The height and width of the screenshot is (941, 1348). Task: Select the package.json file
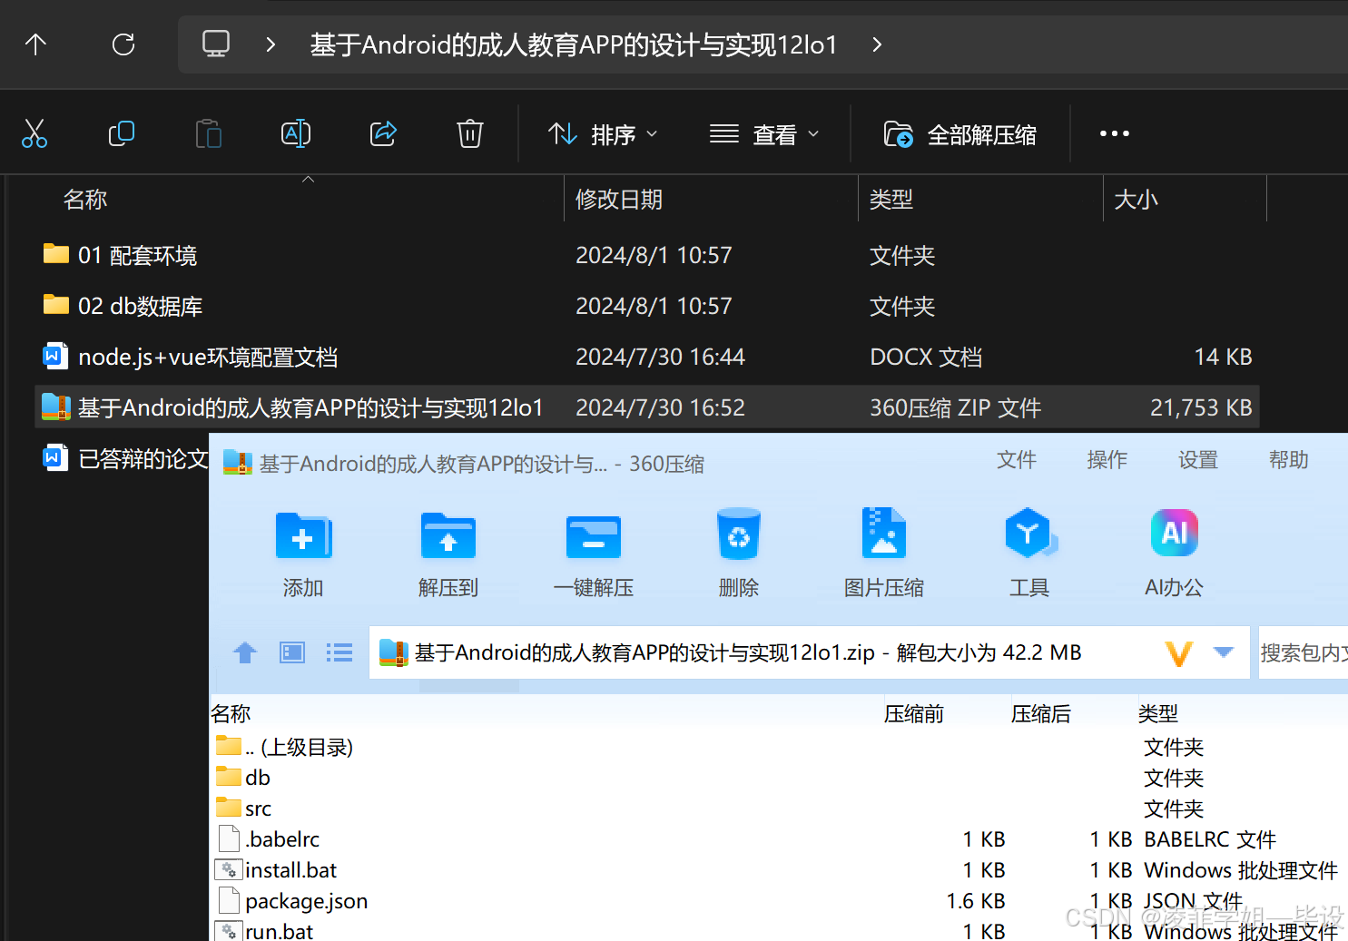pyautogui.click(x=292, y=901)
